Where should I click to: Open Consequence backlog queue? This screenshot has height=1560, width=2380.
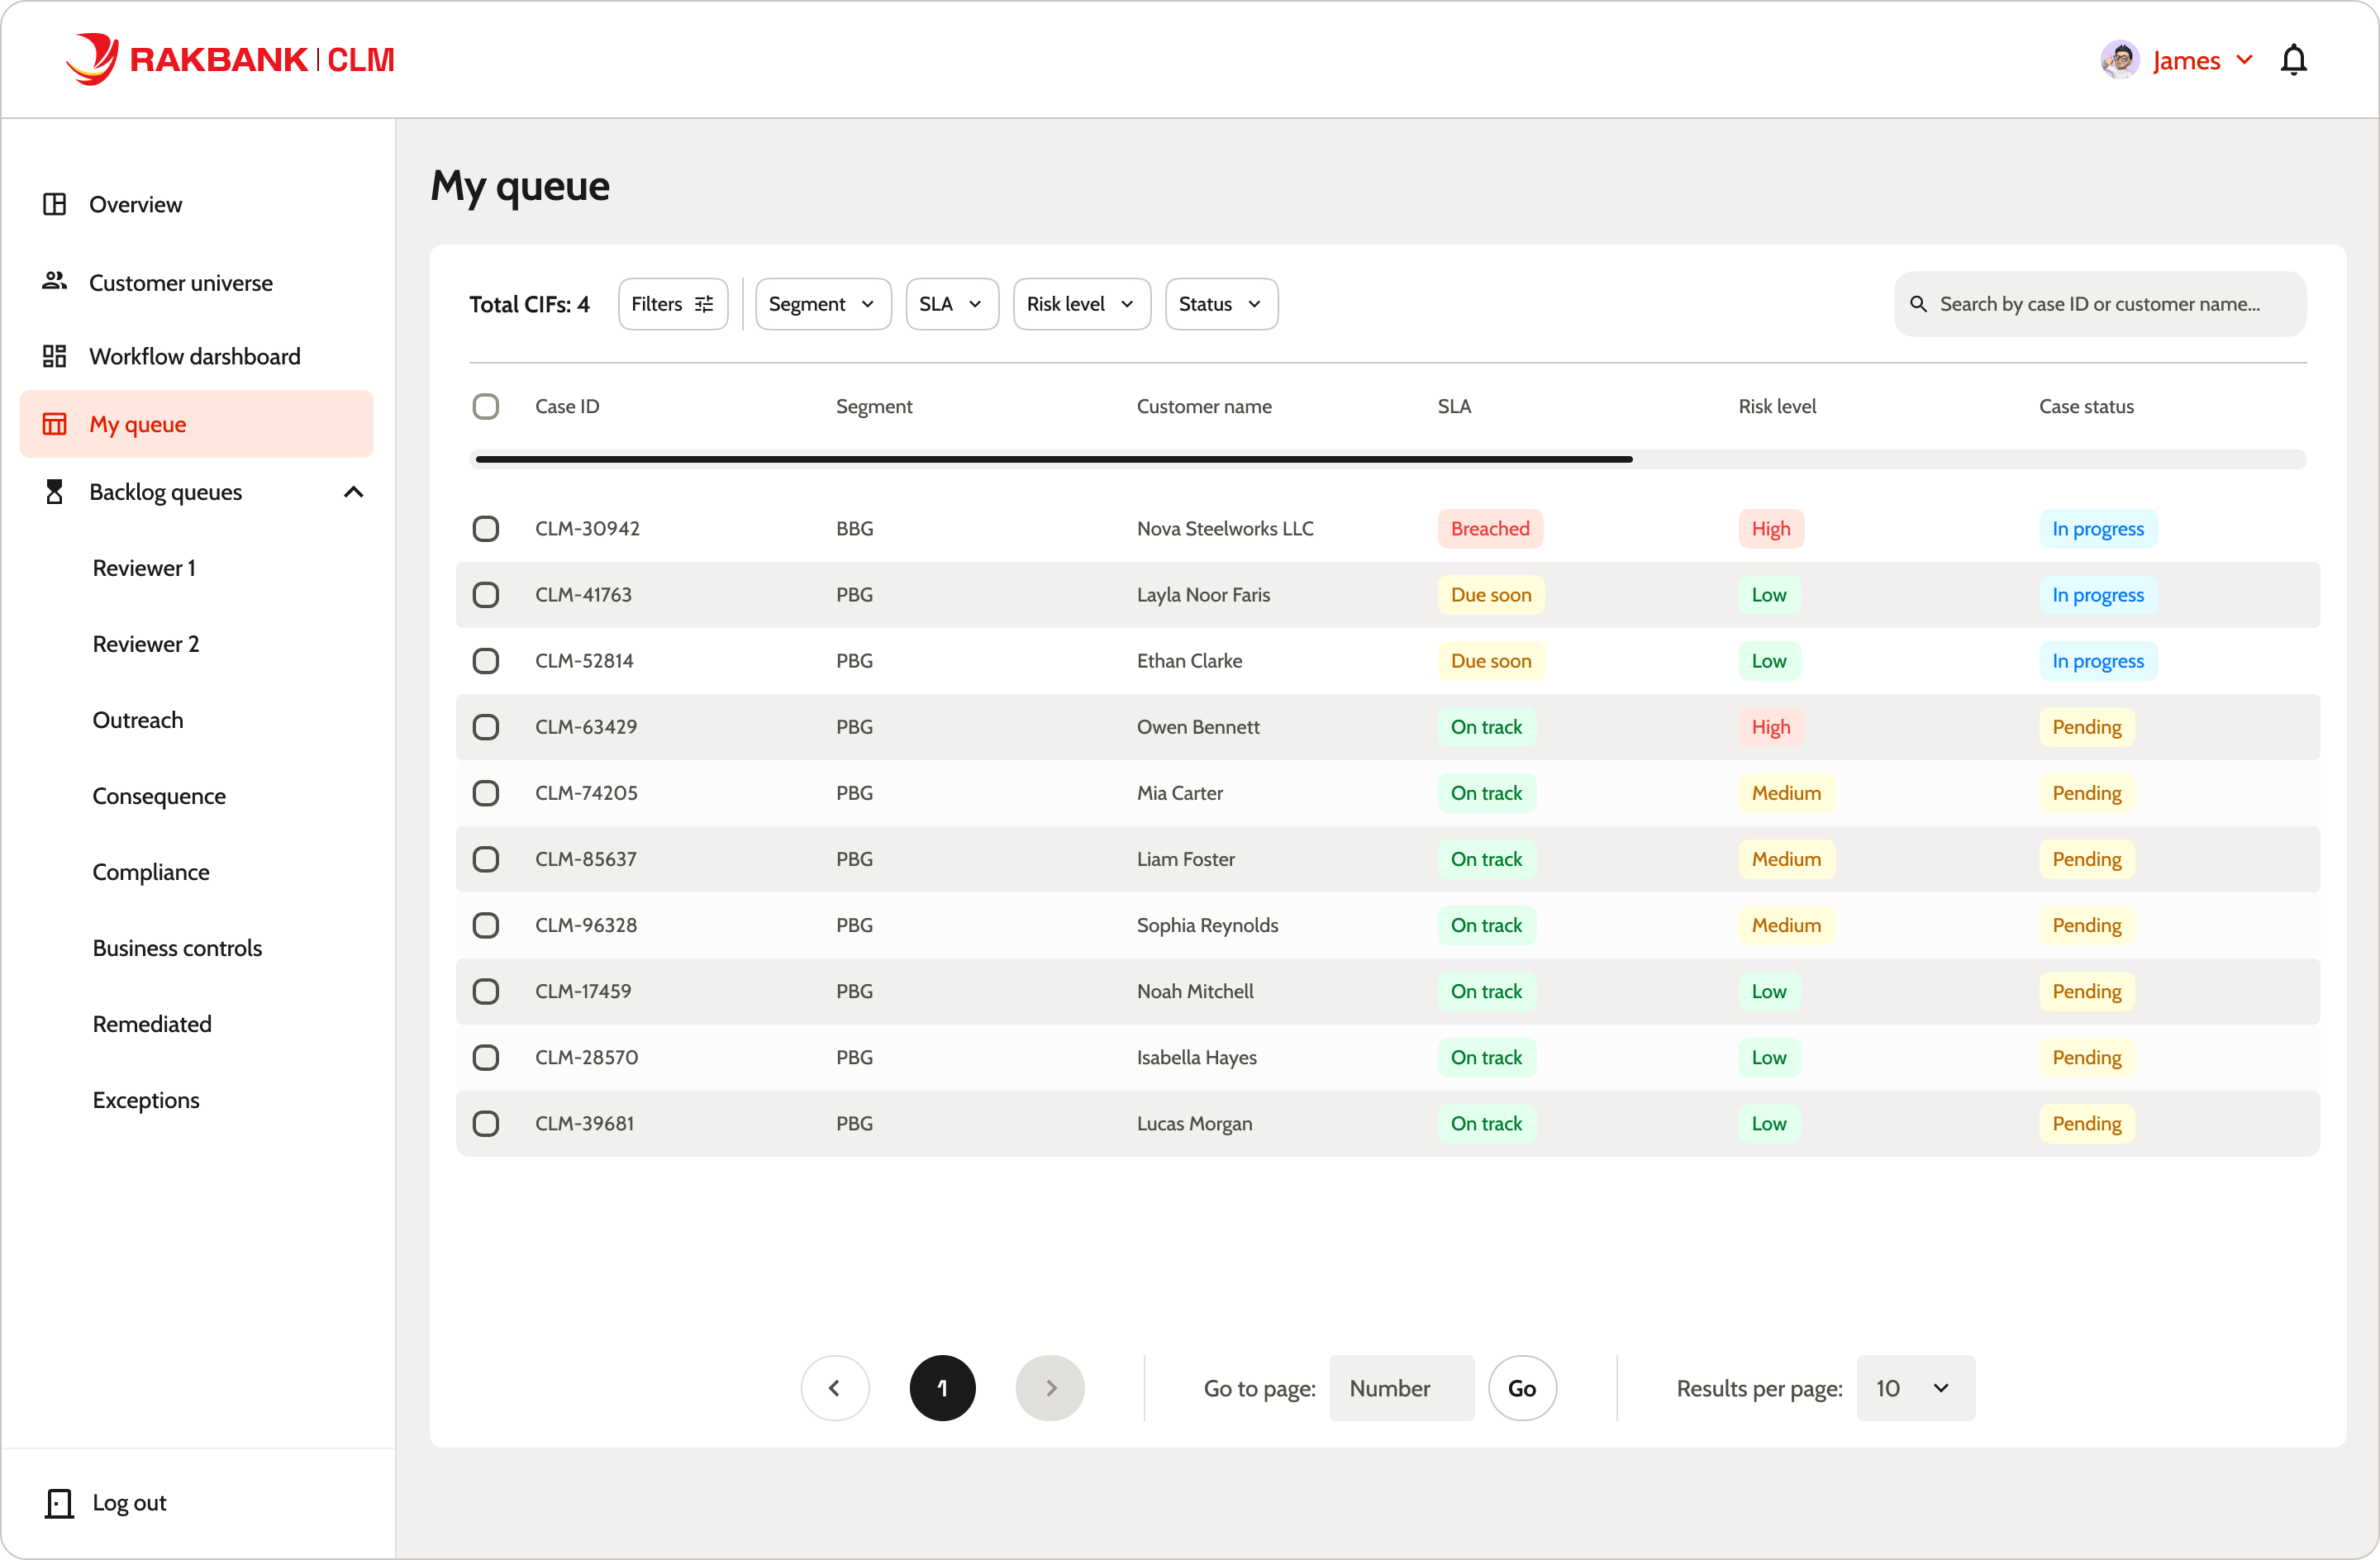coord(159,796)
